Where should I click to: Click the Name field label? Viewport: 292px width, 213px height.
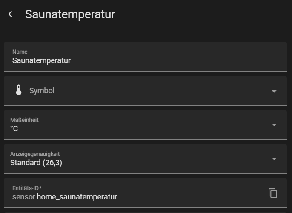(x=20, y=52)
